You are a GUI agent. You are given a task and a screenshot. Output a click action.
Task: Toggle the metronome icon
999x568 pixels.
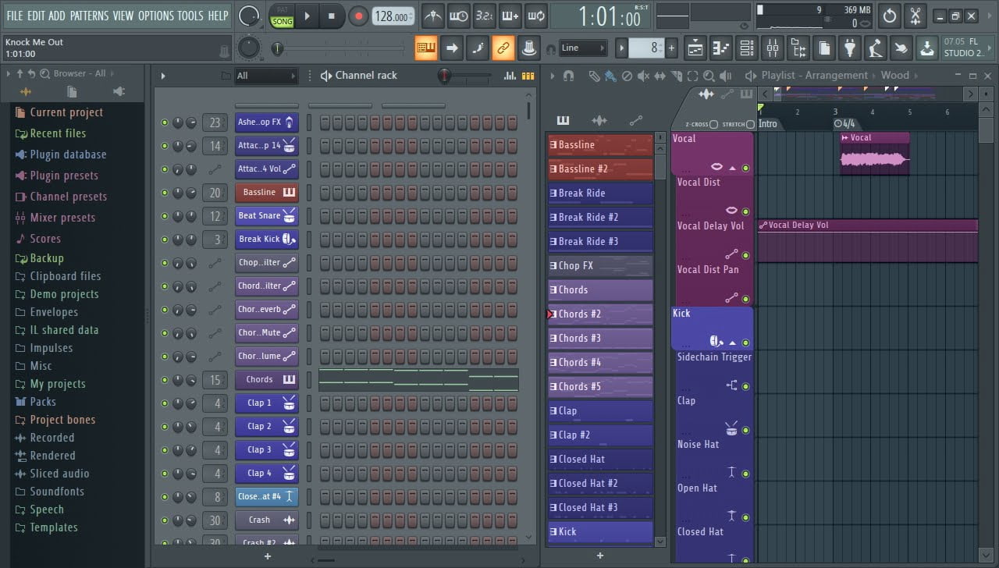(x=433, y=16)
